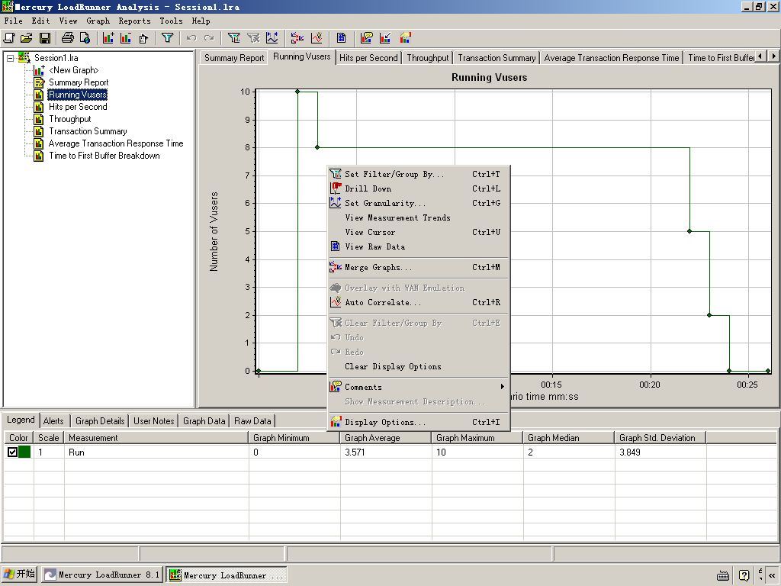Click the toolbar Set Filter/Group By icon
781x586 pixels.
234,38
